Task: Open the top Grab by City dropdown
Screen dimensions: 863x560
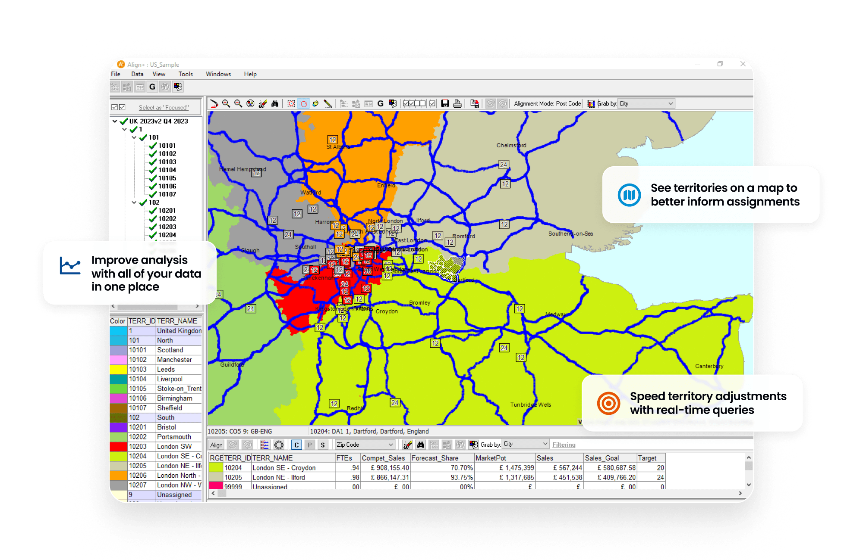Action: pyautogui.click(x=646, y=103)
